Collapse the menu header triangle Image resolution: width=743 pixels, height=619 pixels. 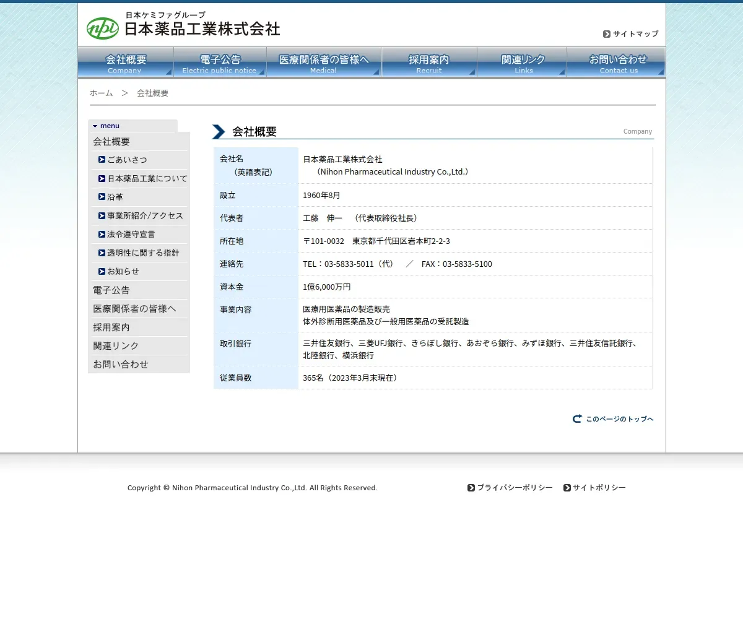[95, 126]
